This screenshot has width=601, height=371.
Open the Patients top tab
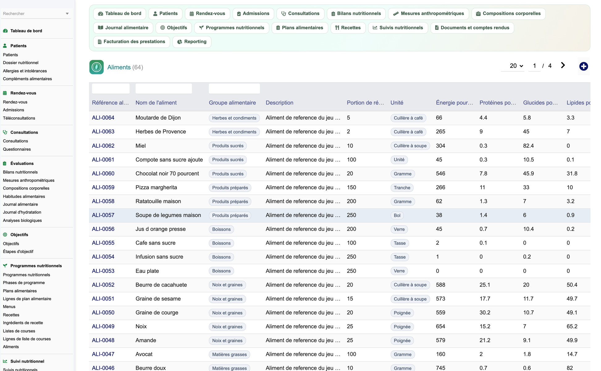point(165,14)
